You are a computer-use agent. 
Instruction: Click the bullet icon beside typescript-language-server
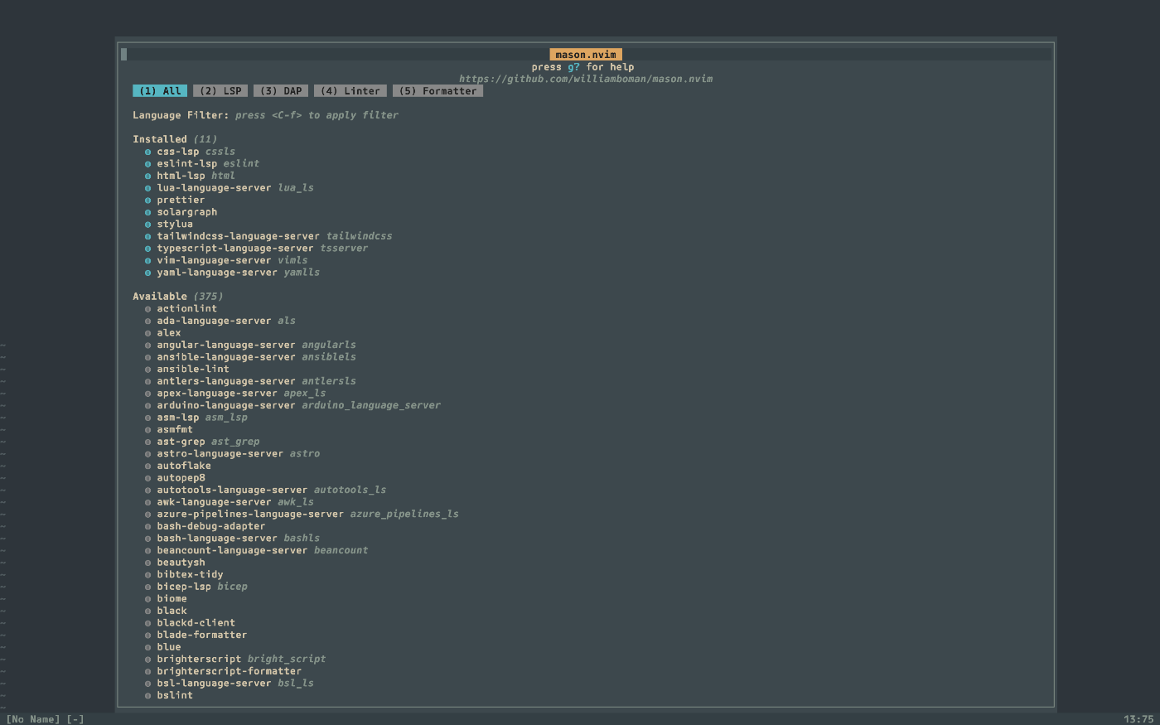pyautogui.click(x=148, y=249)
